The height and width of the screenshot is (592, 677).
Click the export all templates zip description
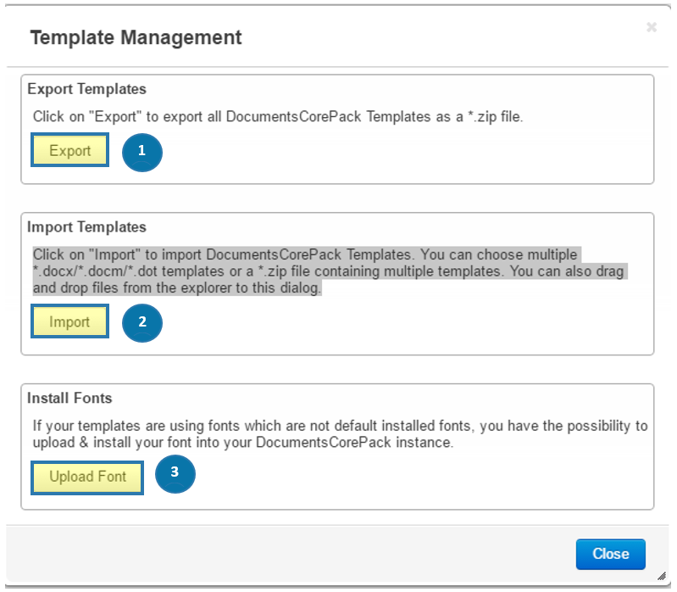pos(278,117)
